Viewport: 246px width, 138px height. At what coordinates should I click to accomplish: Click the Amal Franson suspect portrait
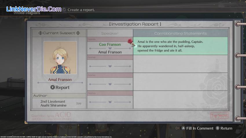coord(60,57)
